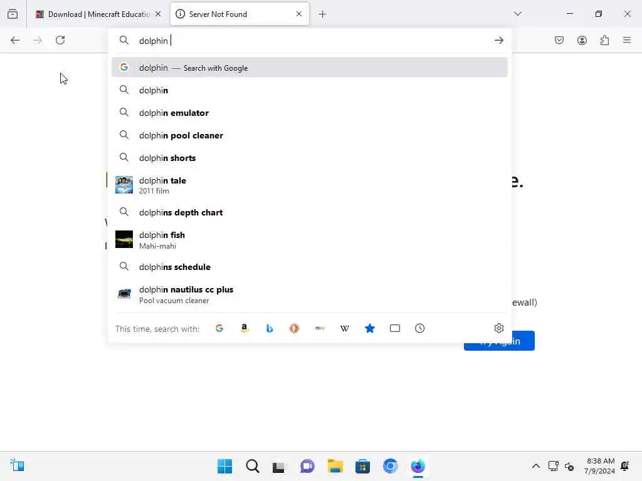The height and width of the screenshot is (481, 642).
Task: Switch to Download Minecraft Education tab
Action: [x=97, y=14]
